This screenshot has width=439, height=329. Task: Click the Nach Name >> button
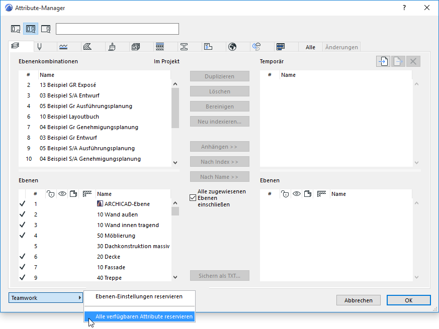219,177
